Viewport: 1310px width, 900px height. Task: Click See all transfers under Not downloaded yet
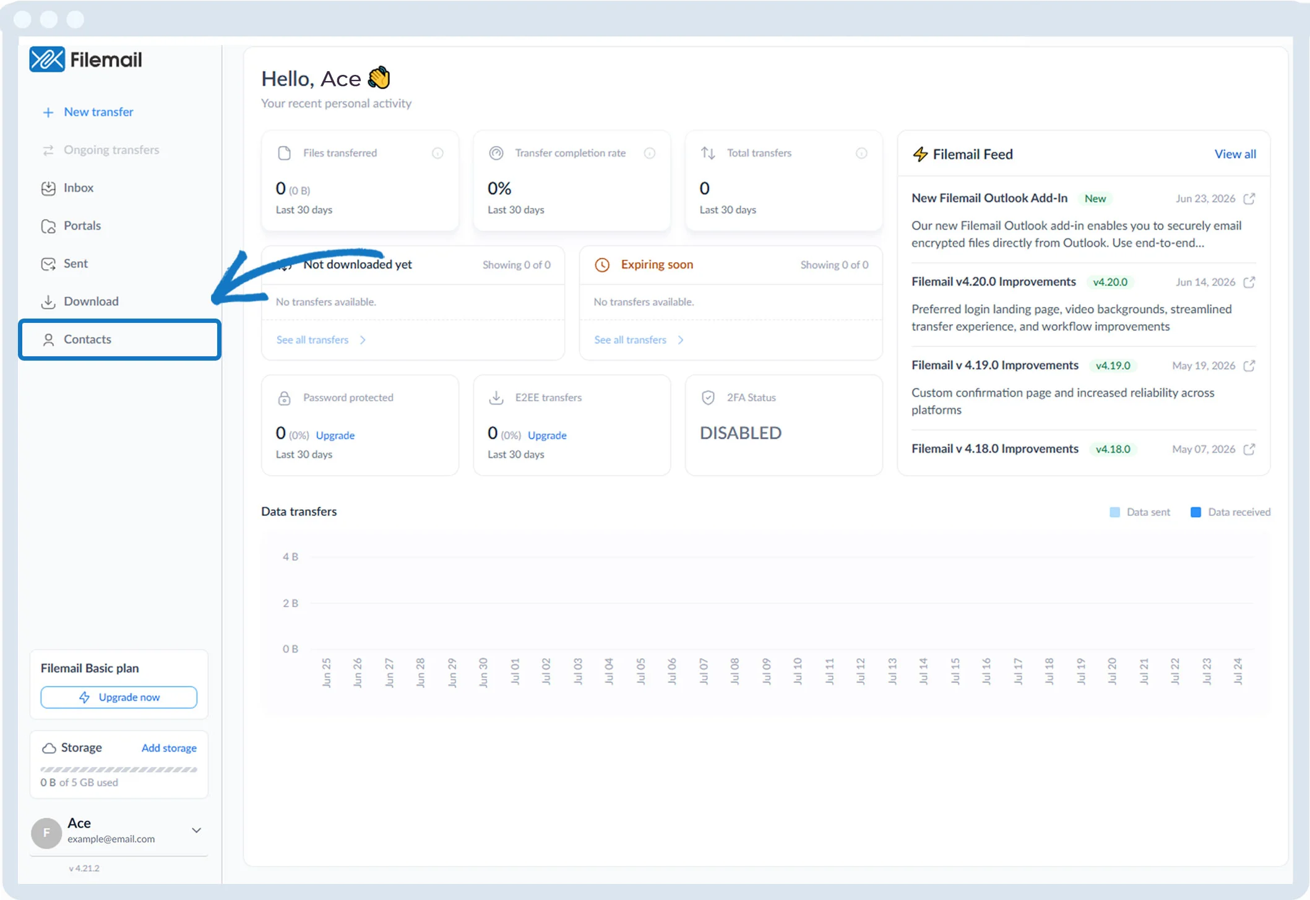point(312,340)
